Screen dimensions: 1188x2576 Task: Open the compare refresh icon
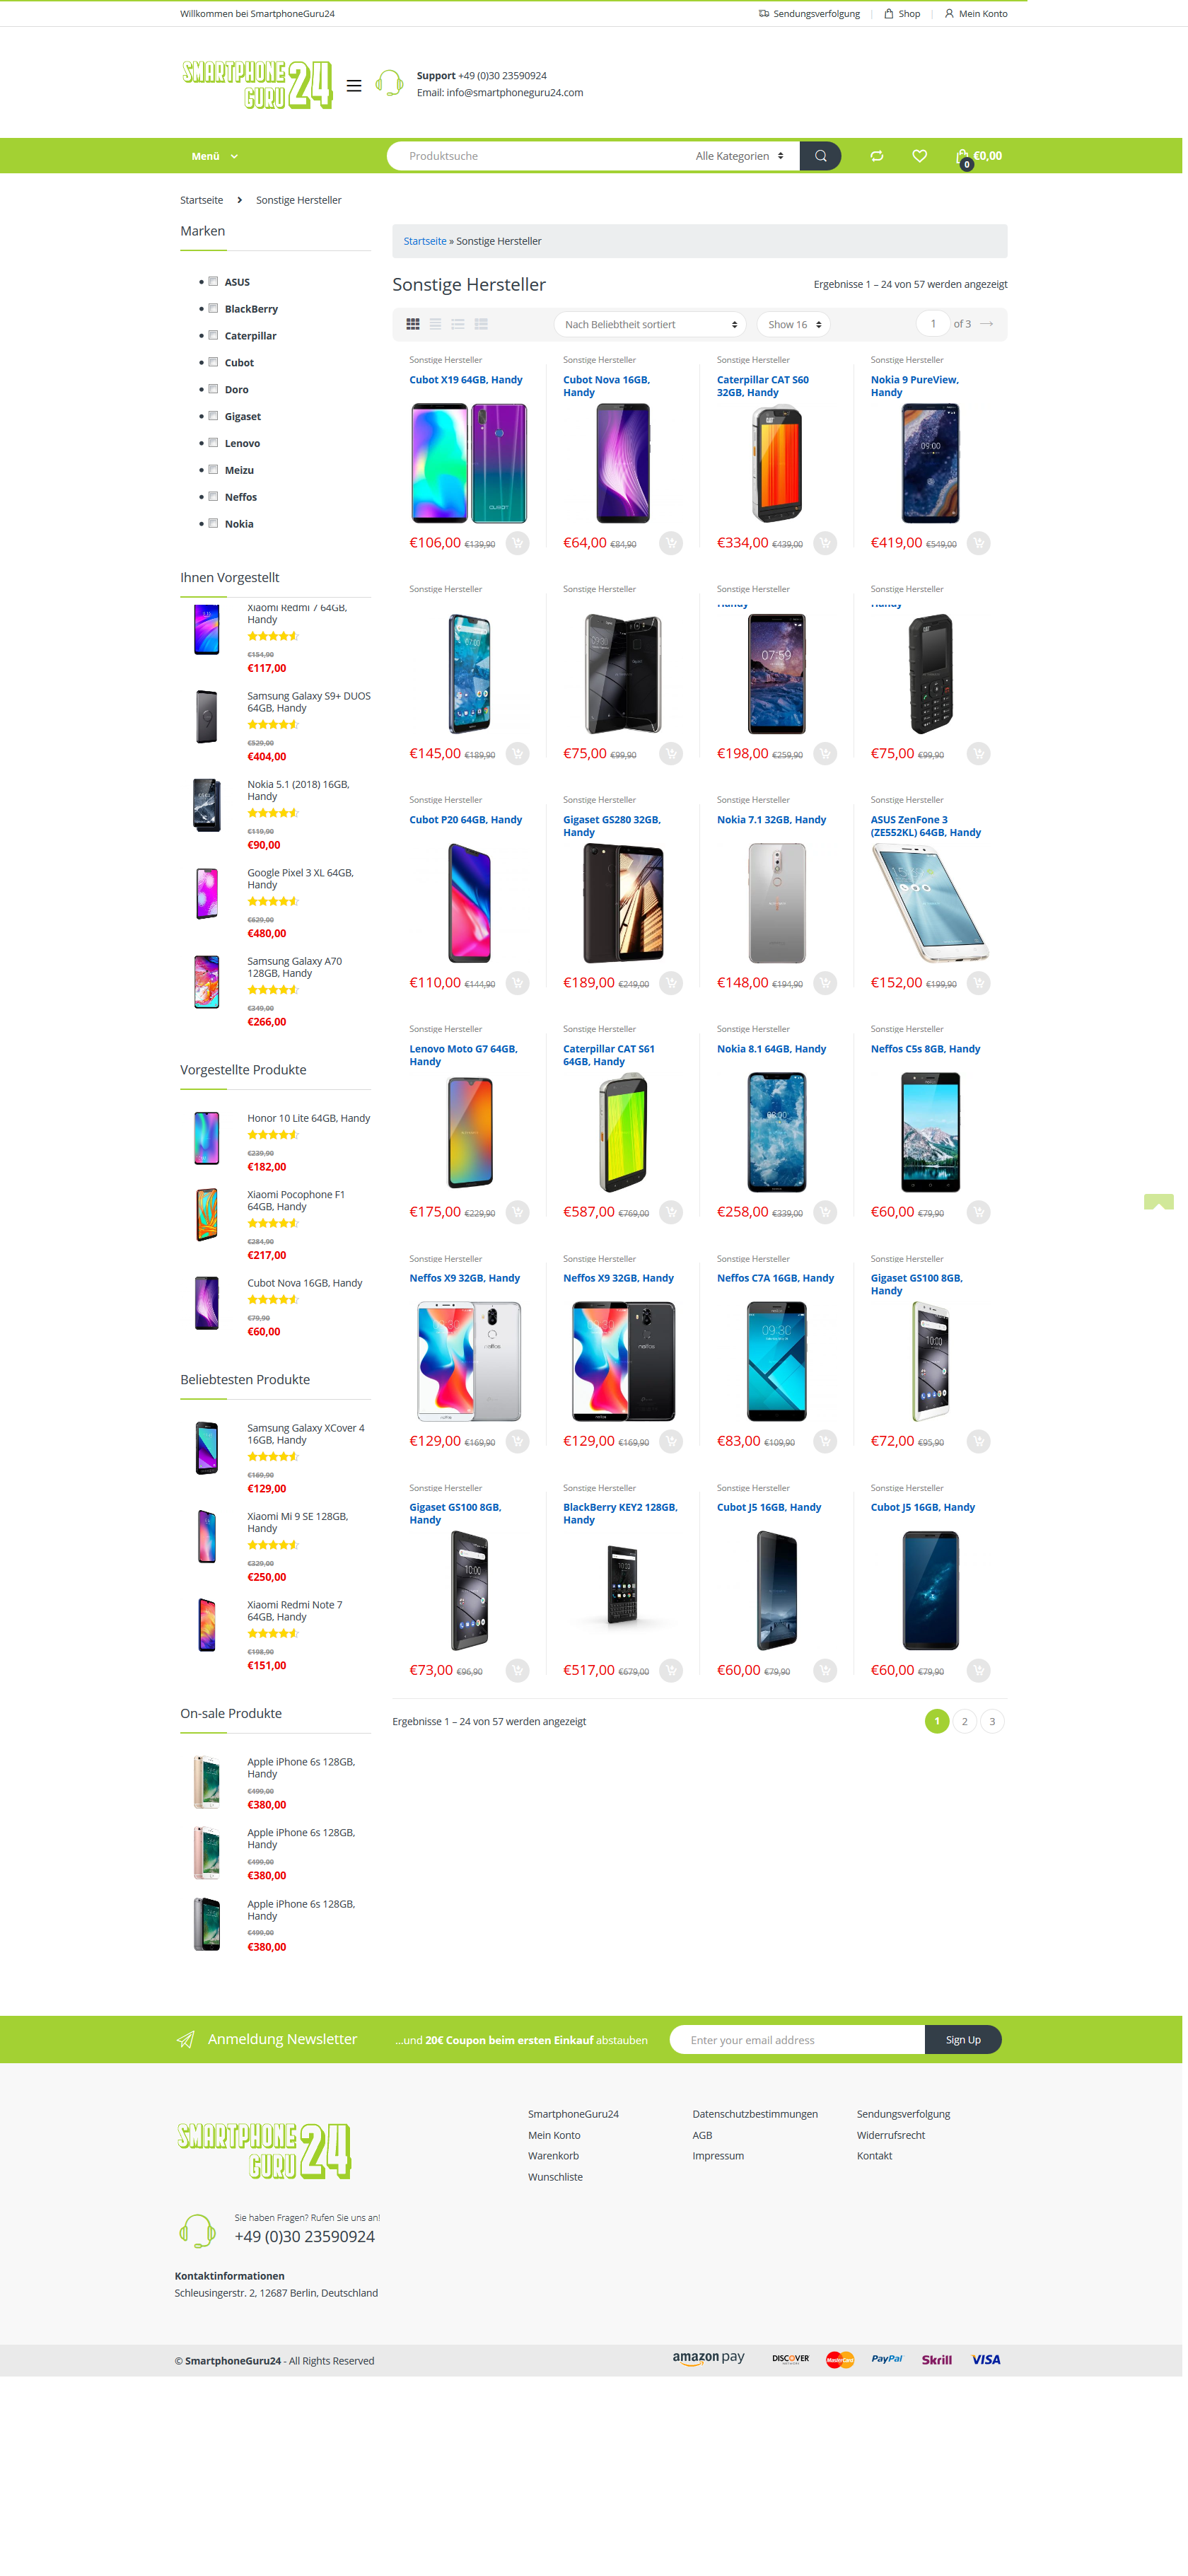click(876, 156)
